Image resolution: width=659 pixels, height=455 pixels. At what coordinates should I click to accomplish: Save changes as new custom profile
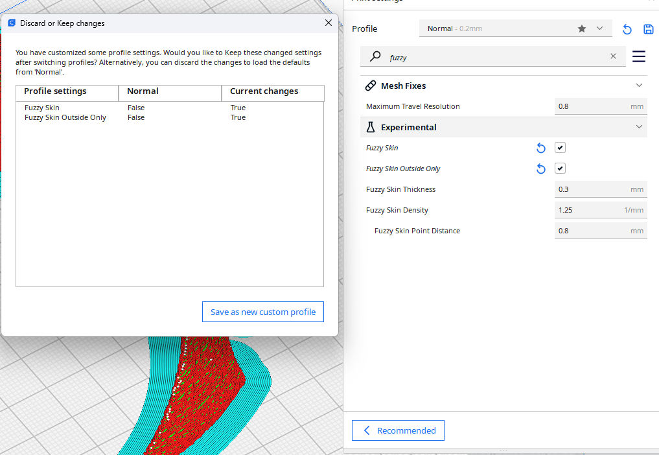pos(262,312)
